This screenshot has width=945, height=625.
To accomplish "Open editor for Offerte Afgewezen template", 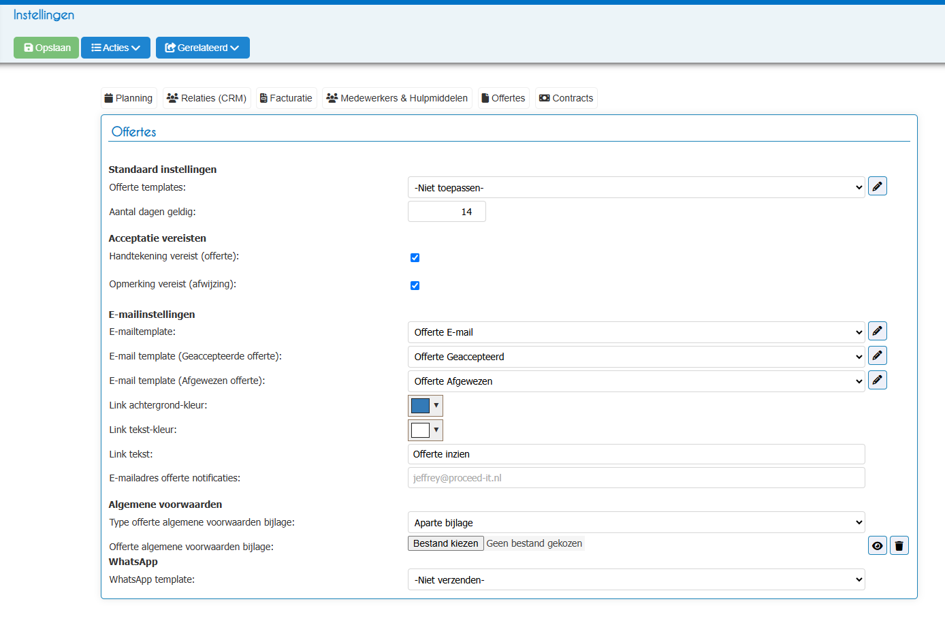I will point(878,380).
